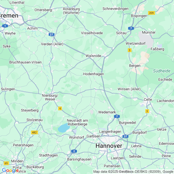Click the A7 shield near Soltau

click(131, 28)
